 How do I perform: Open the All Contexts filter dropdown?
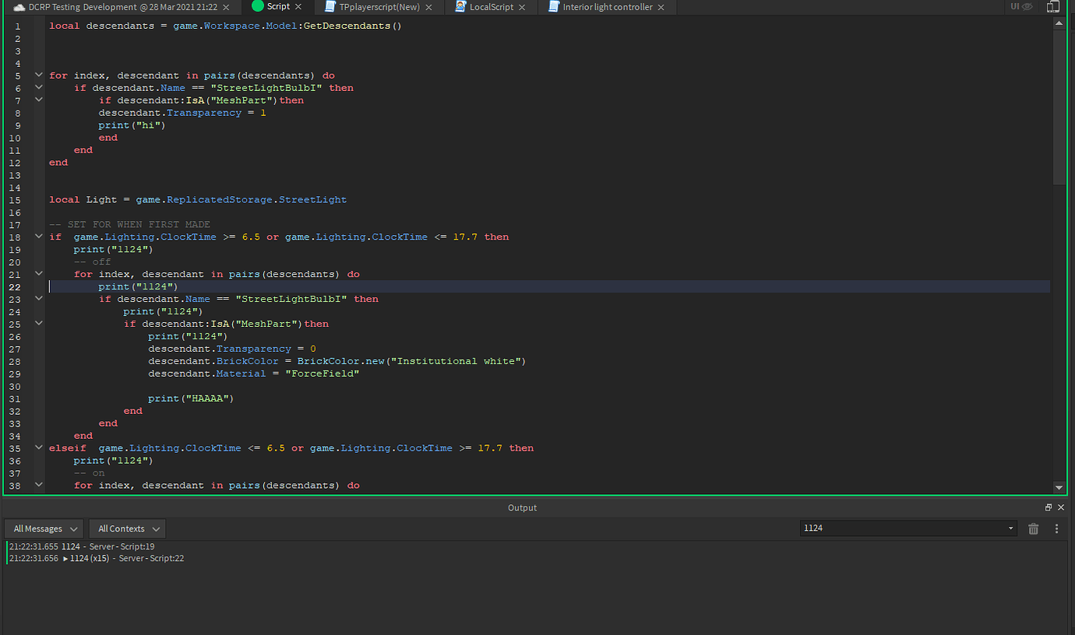coord(127,529)
